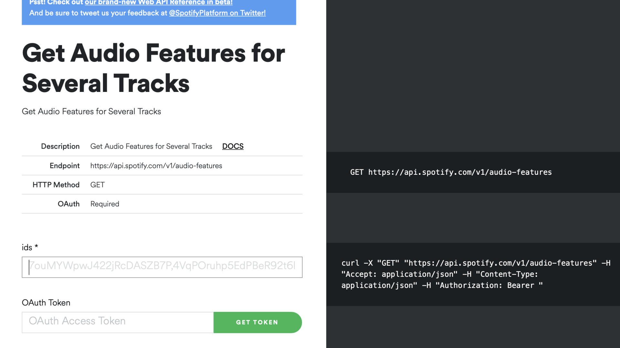This screenshot has height=348, width=620.
Task: Click the green GET TOKEN button
Action: coord(258,322)
